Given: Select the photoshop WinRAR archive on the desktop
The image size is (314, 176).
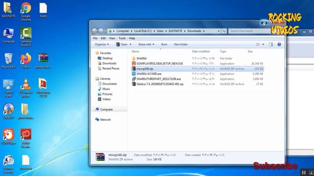Looking at the screenshot, I should (43, 61).
